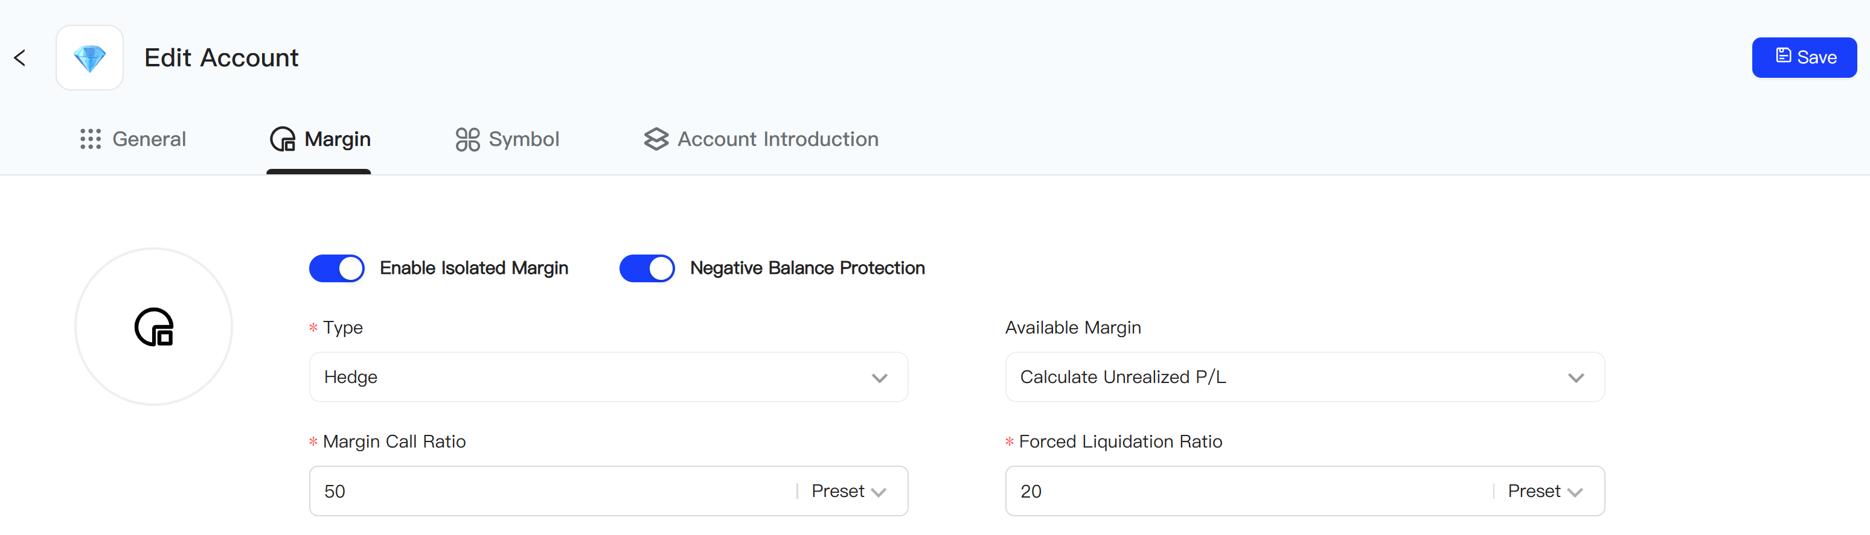
Task: Click the back arrow icon
Action: pyautogui.click(x=21, y=58)
